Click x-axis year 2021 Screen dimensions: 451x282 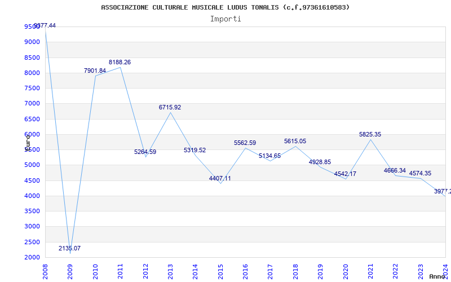pyautogui.click(x=370, y=272)
